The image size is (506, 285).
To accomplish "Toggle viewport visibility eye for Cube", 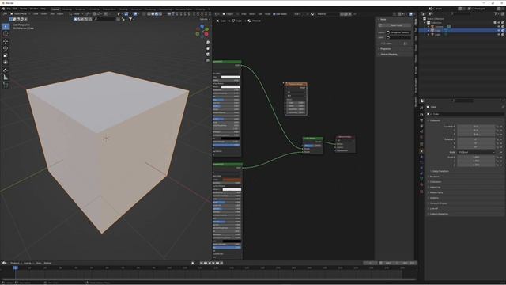I will tap(499, 30).
